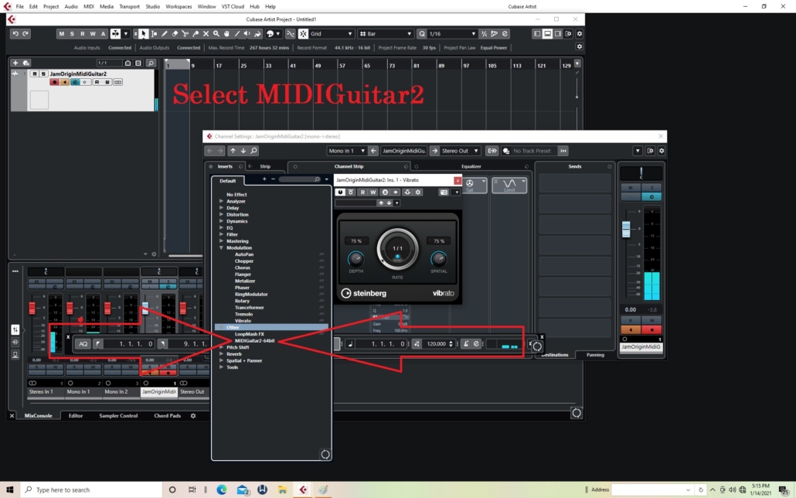Click Search channel magnifier in Channel Settings

click(253, 151)
